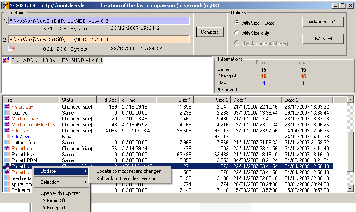Click the Local New count 1
Viewport: 356px width, 212px height.
pyautogui.click(x=303, y=83)
